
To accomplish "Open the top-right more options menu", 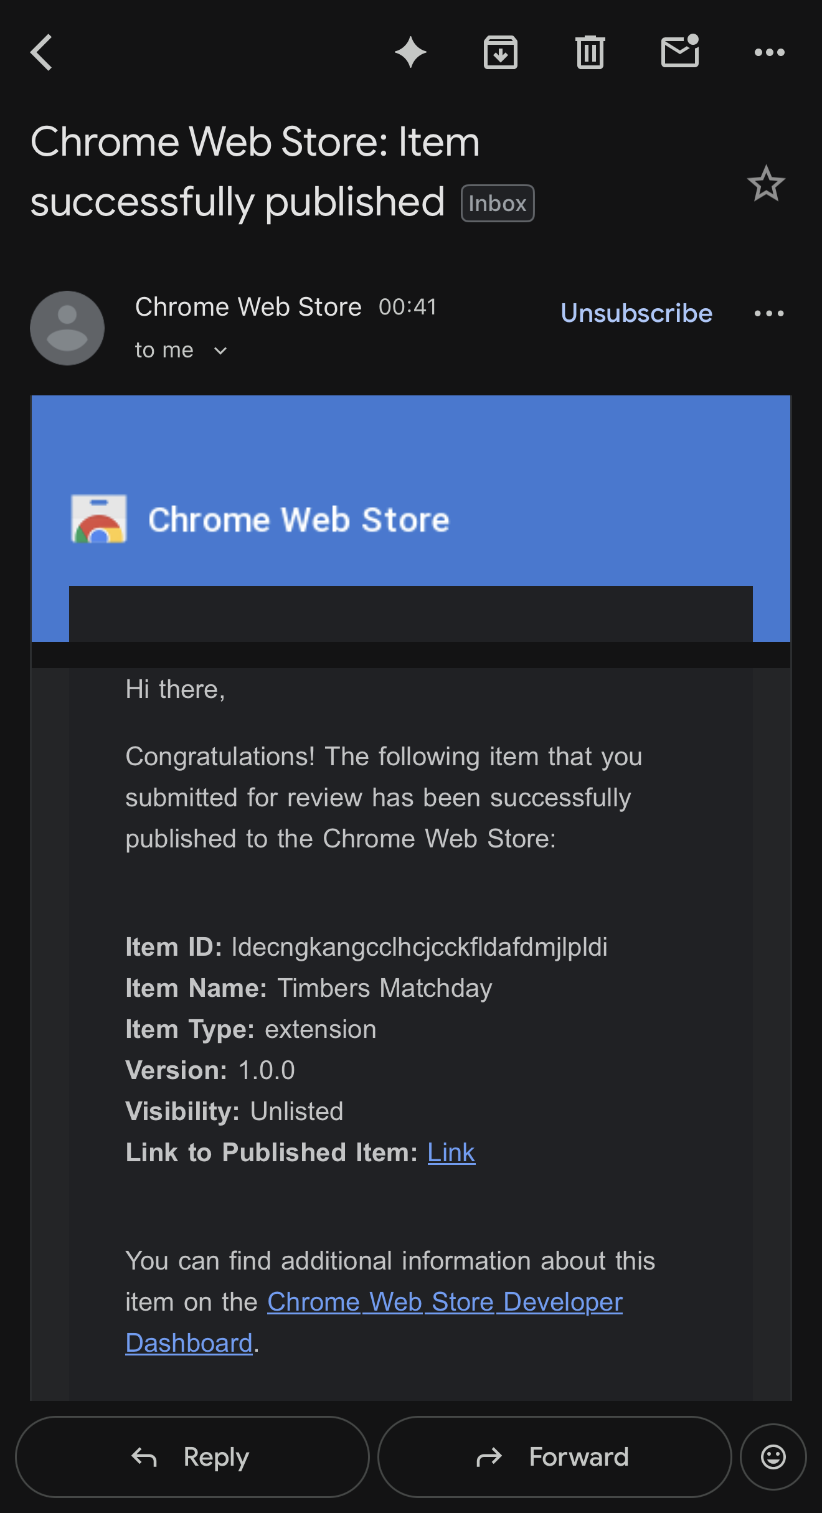I will [x=769, y=52].
